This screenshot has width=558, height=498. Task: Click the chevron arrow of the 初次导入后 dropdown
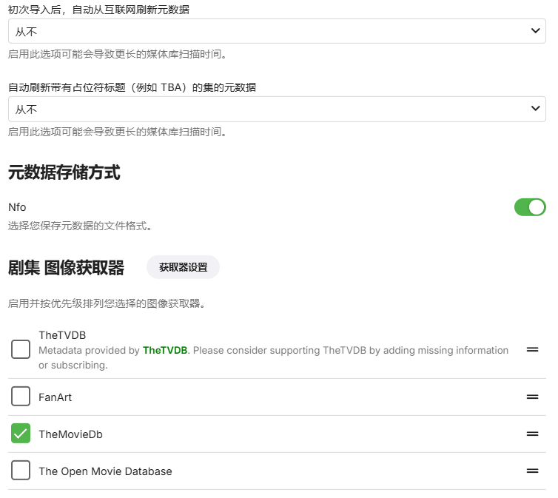pyautogui.click(x=536, y=31)
